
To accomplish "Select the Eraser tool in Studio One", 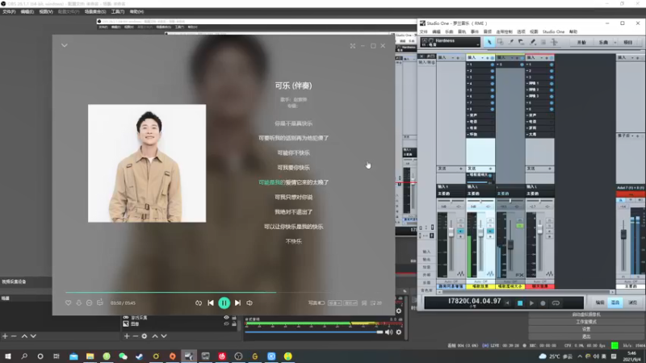I will click(x=522, y=42).
